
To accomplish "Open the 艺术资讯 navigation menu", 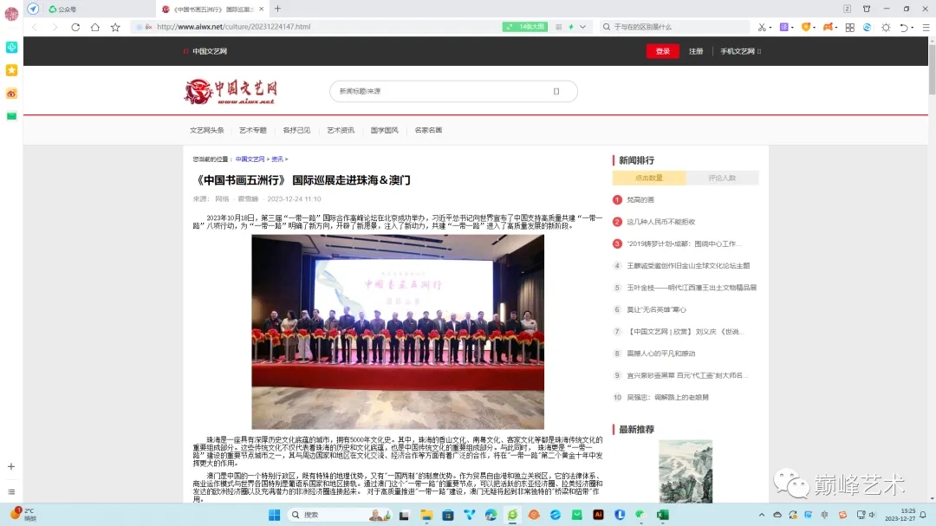I will tap(342, 130).
